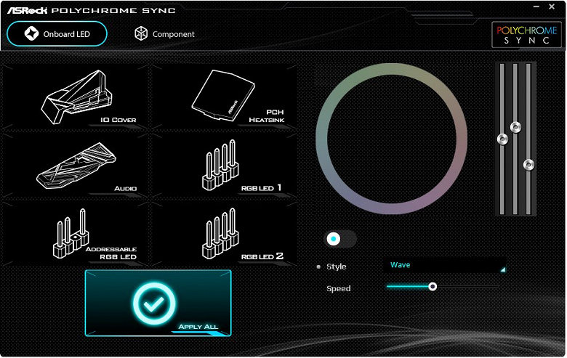Select the IO Cover LED zone
Screen dimensions: 567x358
(75, 97)
